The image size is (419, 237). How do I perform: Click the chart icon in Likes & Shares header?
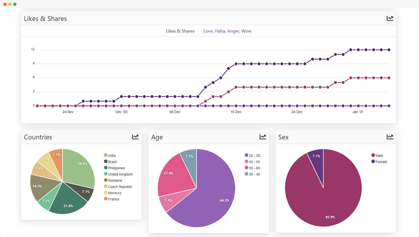(390, 18)
